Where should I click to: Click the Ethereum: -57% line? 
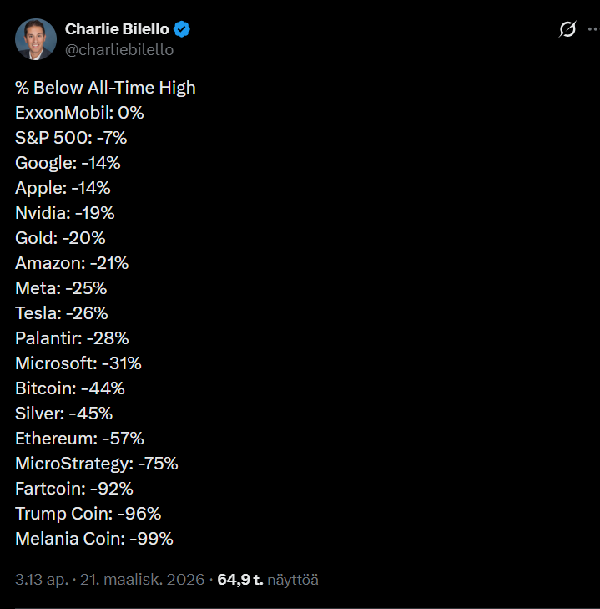tap(79, 439)
